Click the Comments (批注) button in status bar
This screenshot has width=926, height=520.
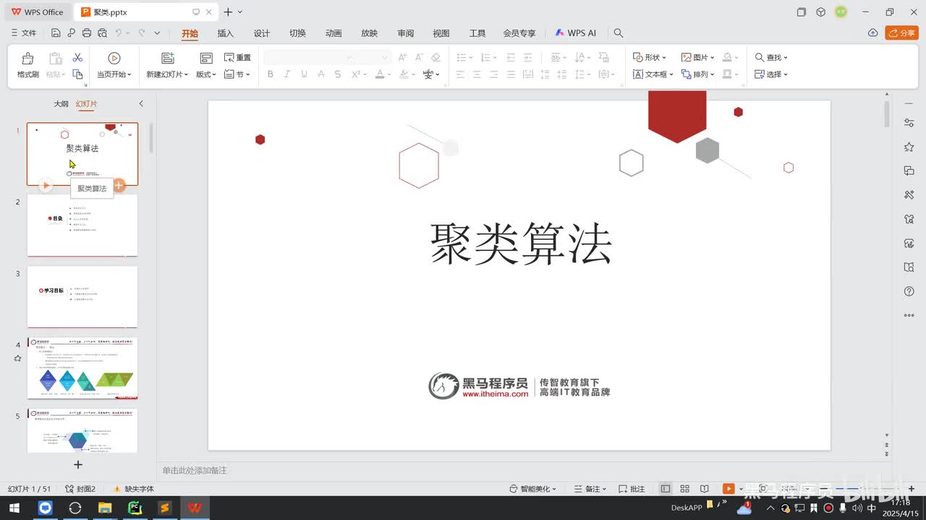point(632,489)
